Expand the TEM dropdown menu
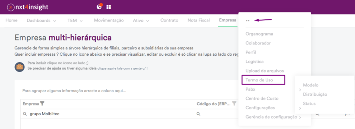 tap(75, 20)
